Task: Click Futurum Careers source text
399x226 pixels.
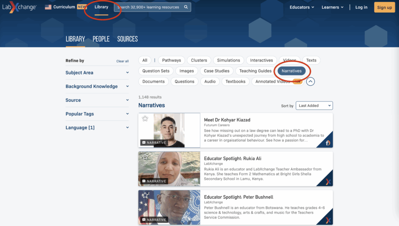Action: click(x=217, y=125)
